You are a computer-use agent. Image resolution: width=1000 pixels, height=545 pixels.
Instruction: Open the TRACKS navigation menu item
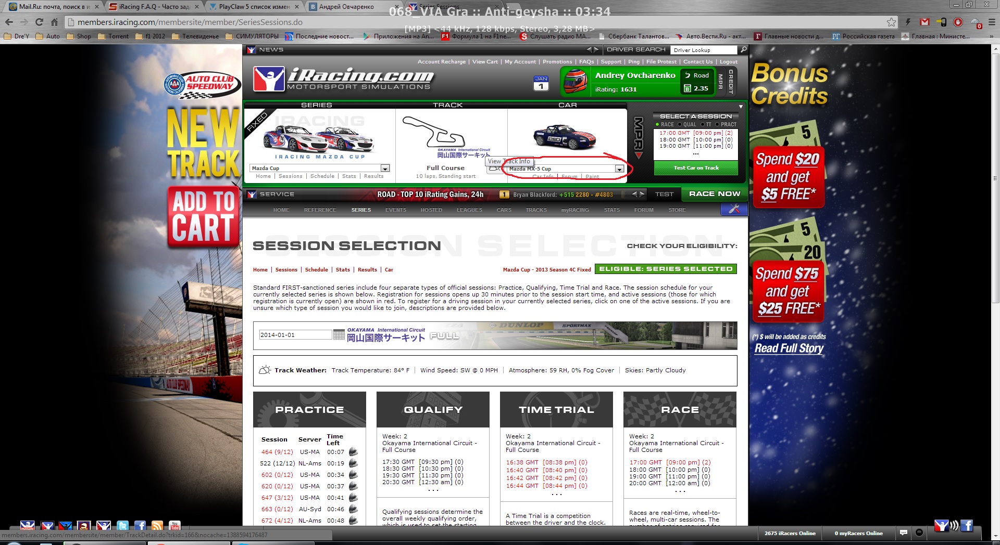point(536,210)
